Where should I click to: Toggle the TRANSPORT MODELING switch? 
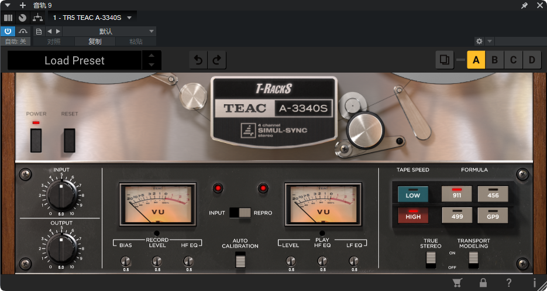tap(473, 259)
